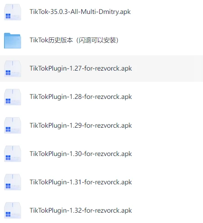Viewport: 203px width, 223px height.
Task: Click the TikTokPlugin-1.27 apk package icon
Action: tap(13, 69)
